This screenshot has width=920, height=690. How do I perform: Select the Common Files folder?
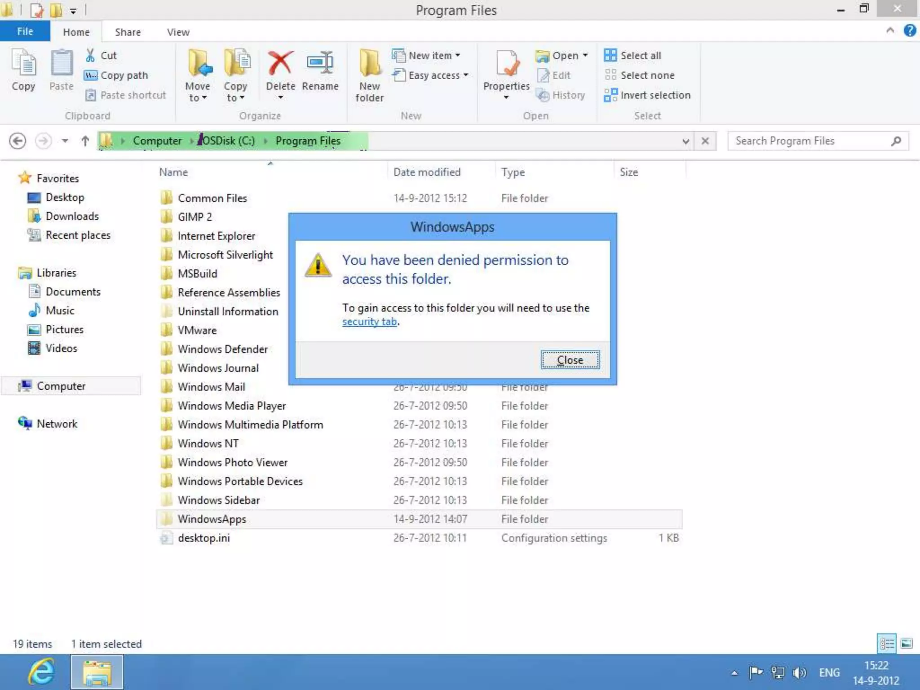pyautogui.click(x=204, y=198)
